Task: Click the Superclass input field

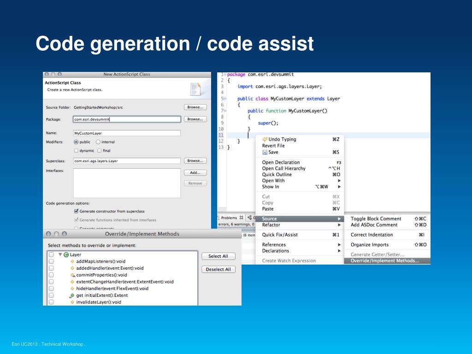Action: point(127,161)
